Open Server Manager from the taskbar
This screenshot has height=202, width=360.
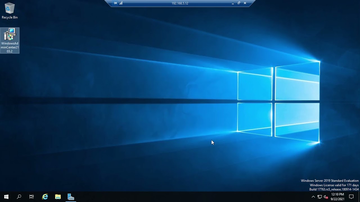pyautogui.click(x=71, y=197)
